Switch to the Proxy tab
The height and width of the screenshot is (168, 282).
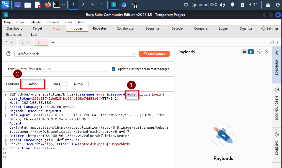[56, 28]
